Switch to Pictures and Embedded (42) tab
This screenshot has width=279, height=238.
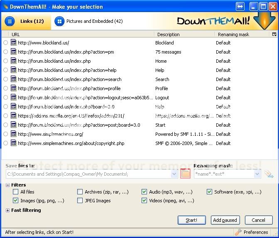point(88,21)
